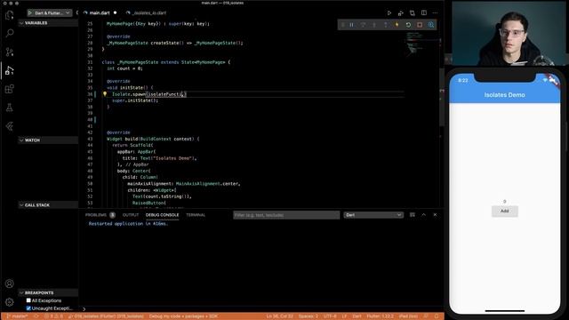Open the DEBUG CONSOLE panel tab

[162, 215]
